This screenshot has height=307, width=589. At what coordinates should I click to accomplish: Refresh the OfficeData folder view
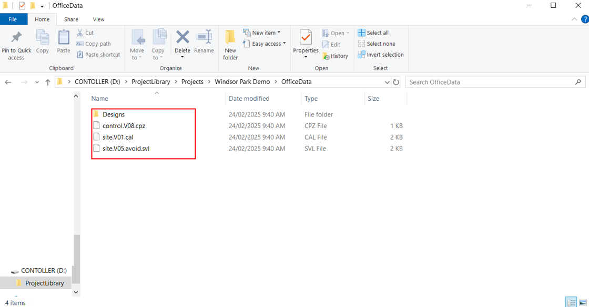pos(396,82)
